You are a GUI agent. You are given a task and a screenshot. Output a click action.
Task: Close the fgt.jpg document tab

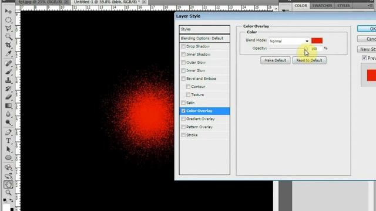coord(66,2)
